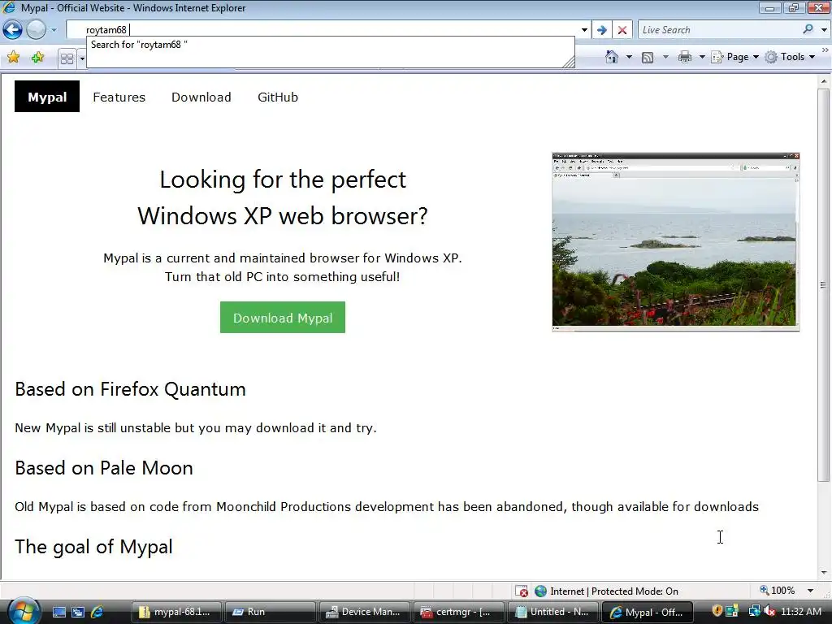Screen dimensions: 832x624
Task: Click the Internet Explorer title bar icon
Action: click(9, 7)
